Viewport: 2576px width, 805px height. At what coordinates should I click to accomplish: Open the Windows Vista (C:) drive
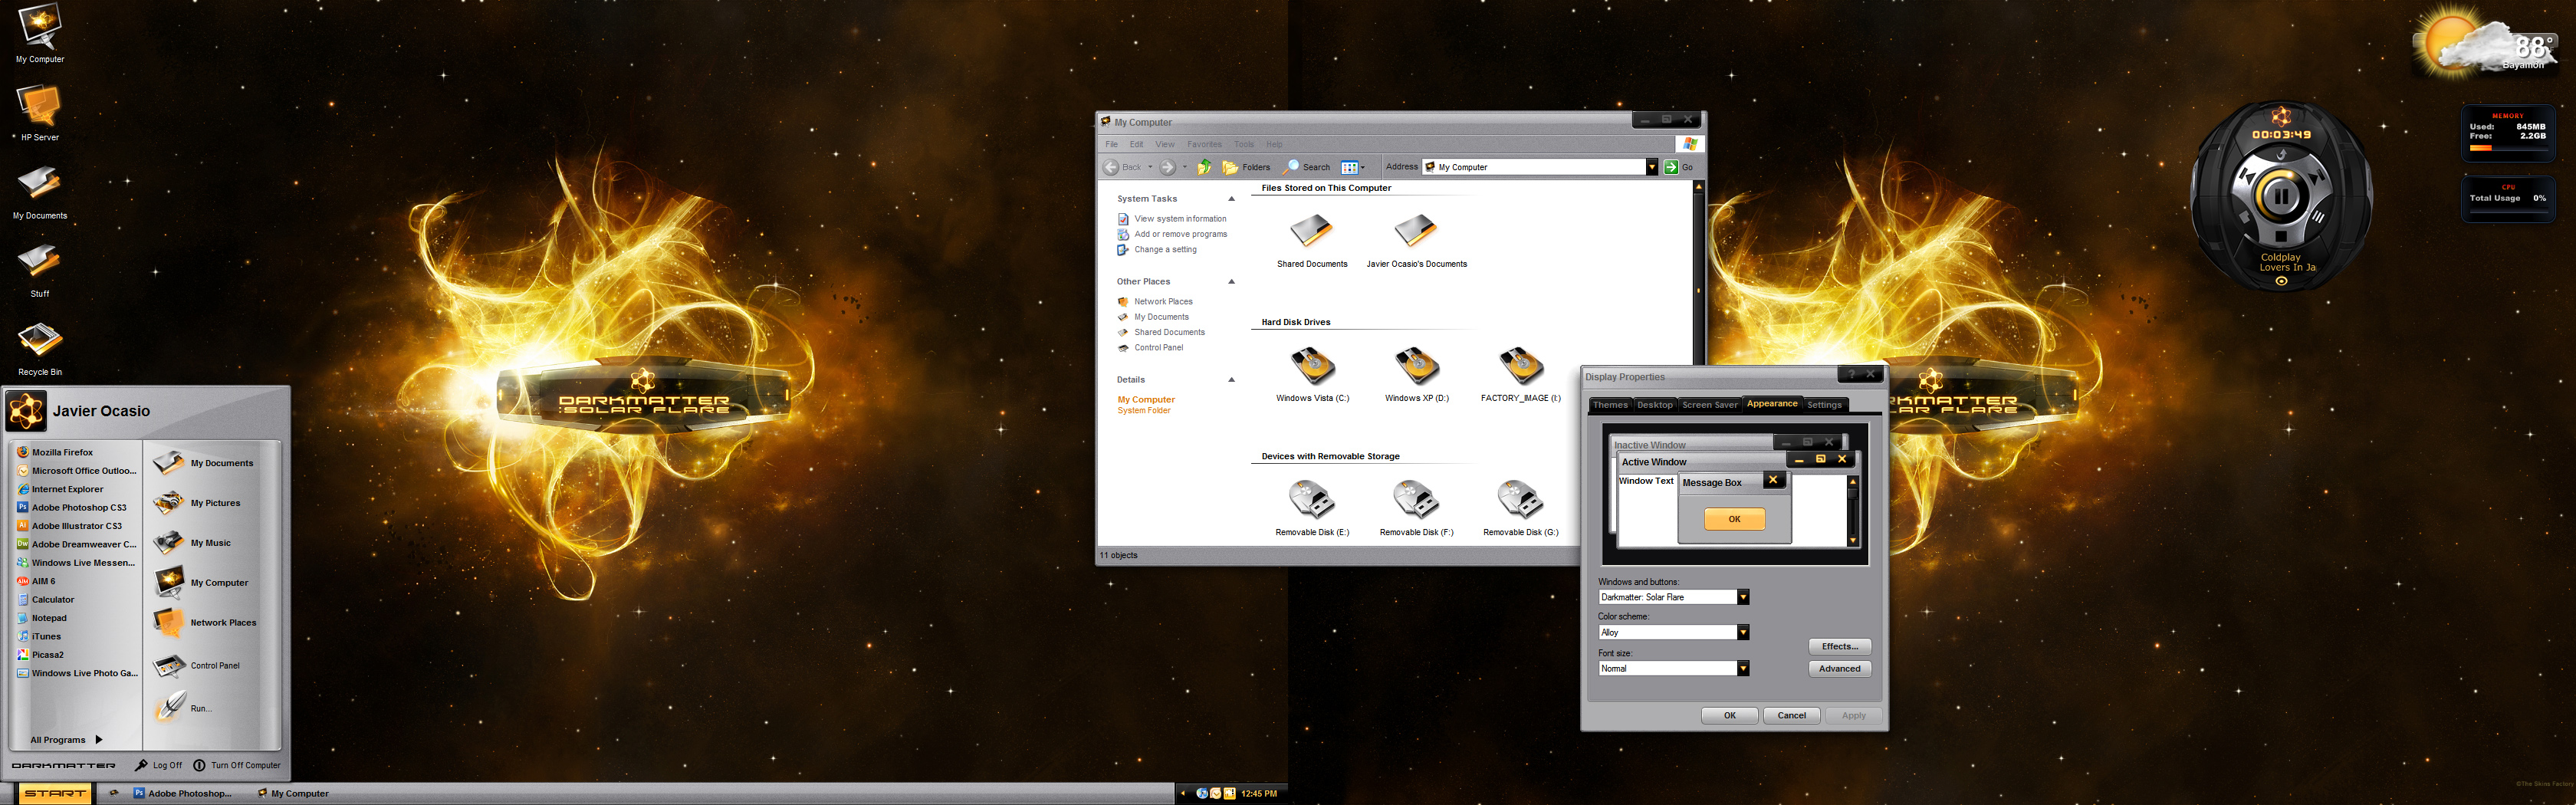coord(1312,374)
